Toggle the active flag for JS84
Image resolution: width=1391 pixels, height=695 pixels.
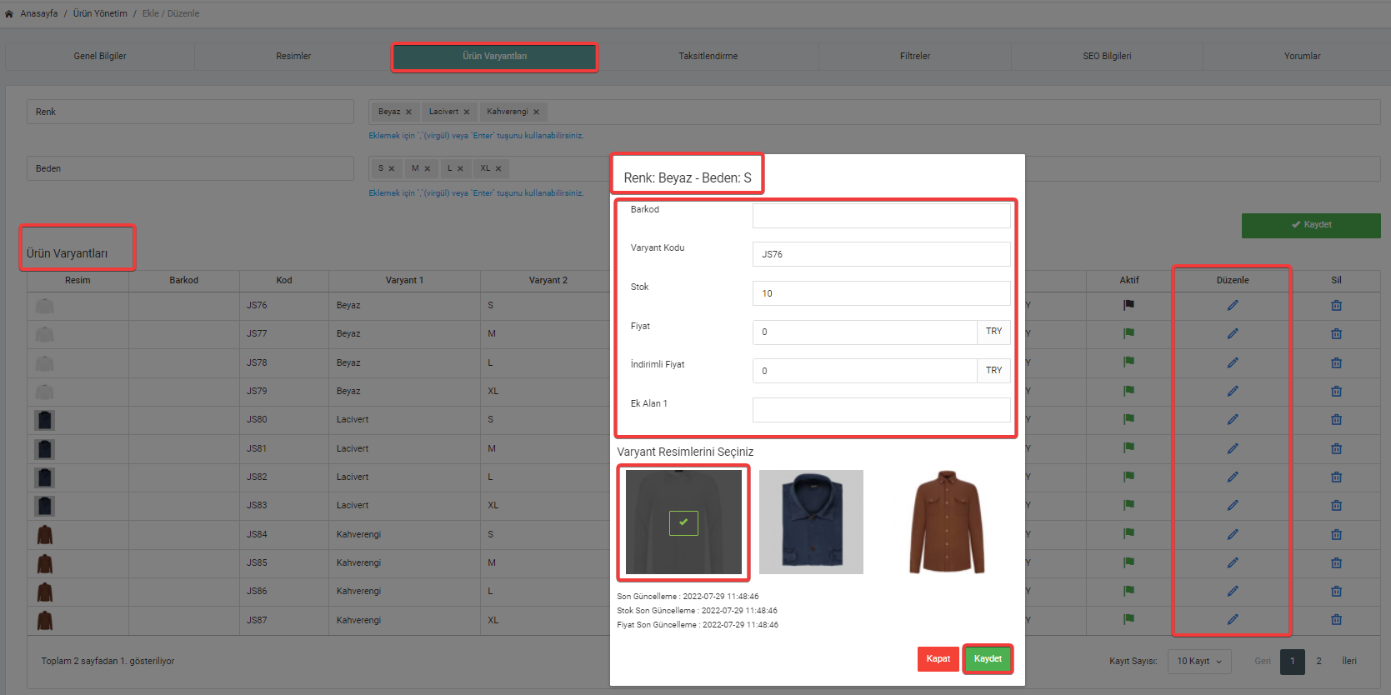1128,533
